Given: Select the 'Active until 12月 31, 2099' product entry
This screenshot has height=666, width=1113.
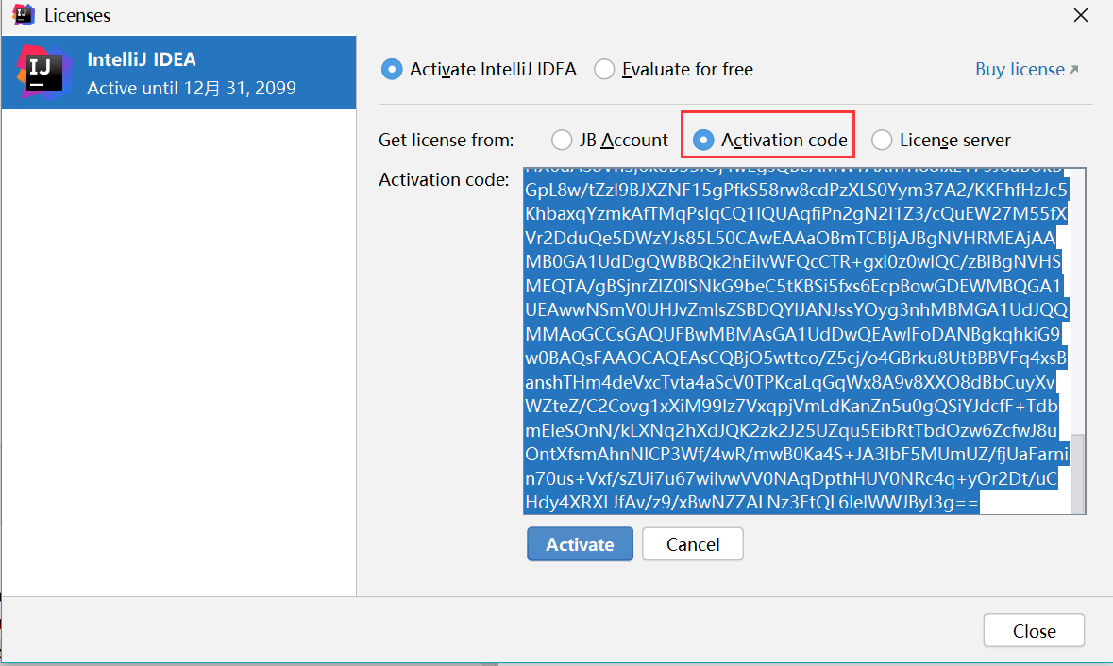Looking at the screenshot, I should (x=192, y=89).
